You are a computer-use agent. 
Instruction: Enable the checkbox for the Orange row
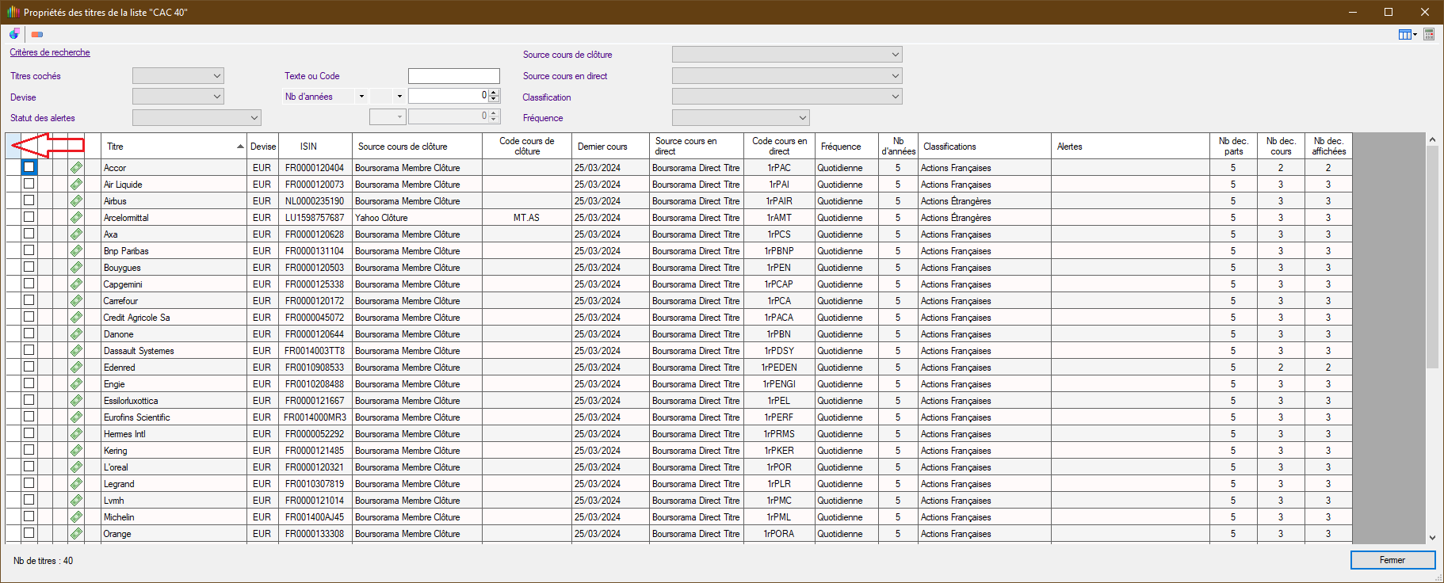tap(29, 533)
